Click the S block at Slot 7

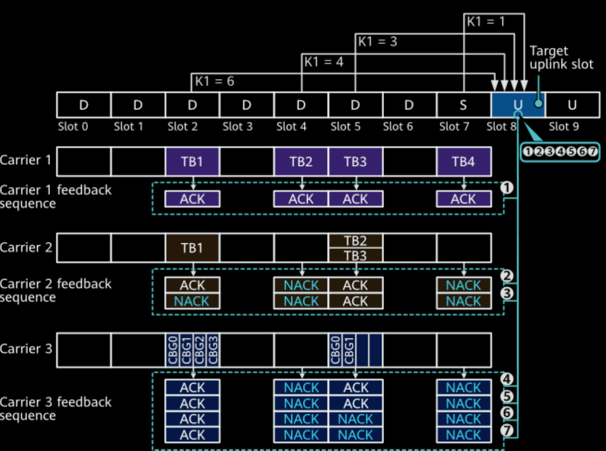tap(463, 105)
